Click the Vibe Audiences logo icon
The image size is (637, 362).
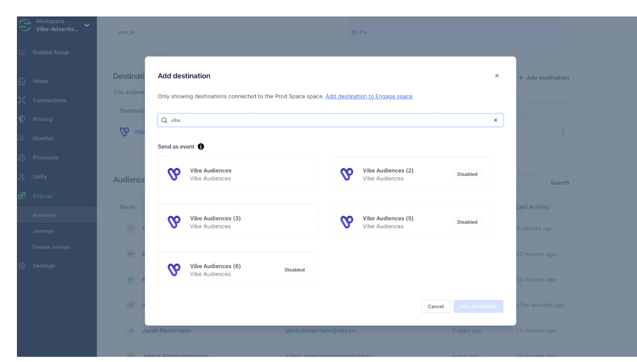[174, 174]
